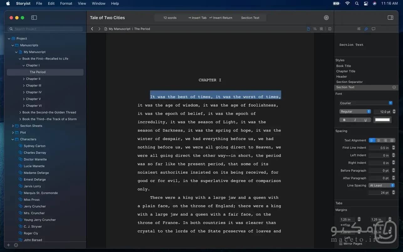Toggle the left sidebar panel icon
Viewport: 403px width, 252px height.
click(34, 18)
